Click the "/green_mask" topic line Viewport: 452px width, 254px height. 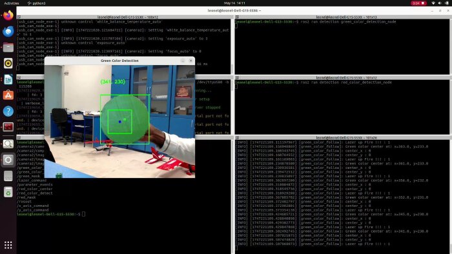tap(28, 176)
